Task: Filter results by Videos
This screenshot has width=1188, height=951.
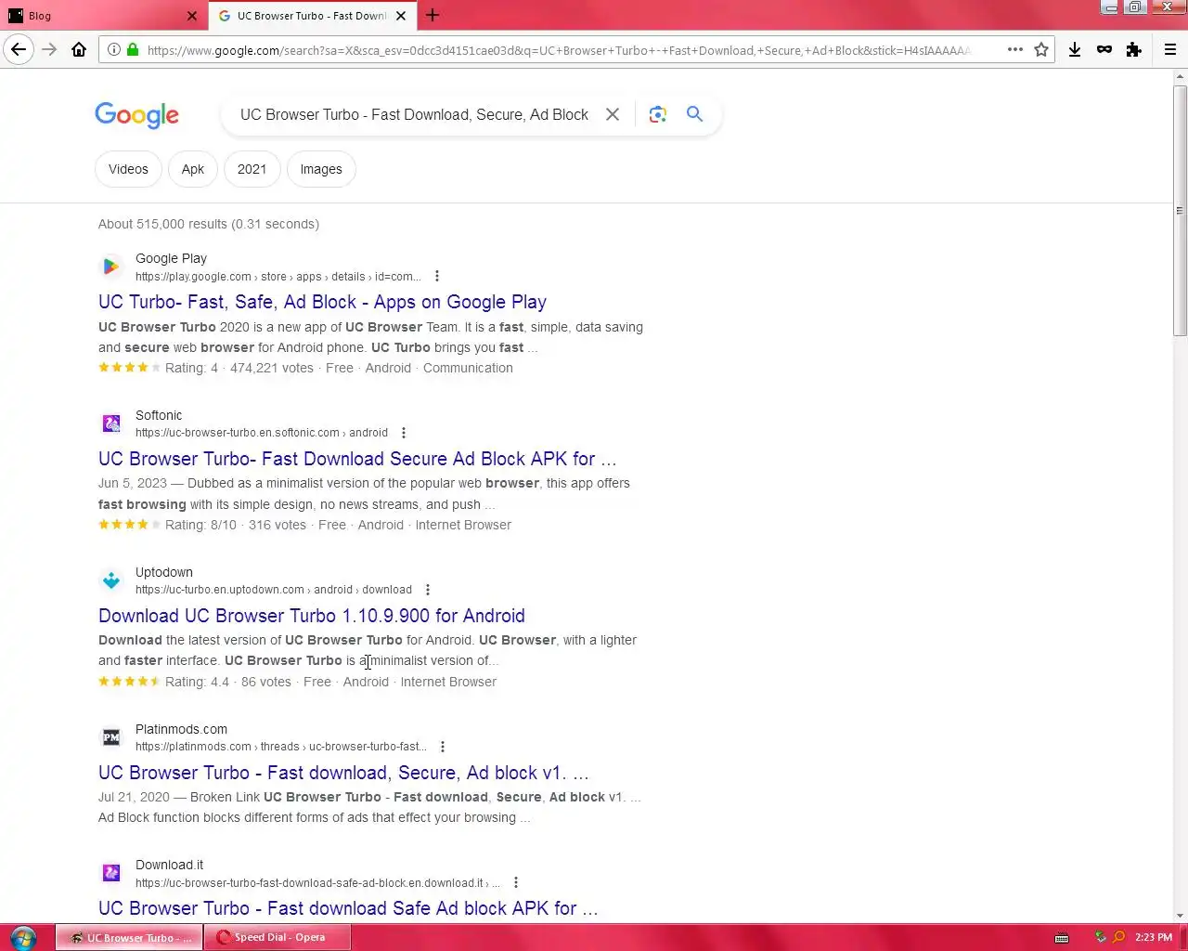Action: pos(128,169)
